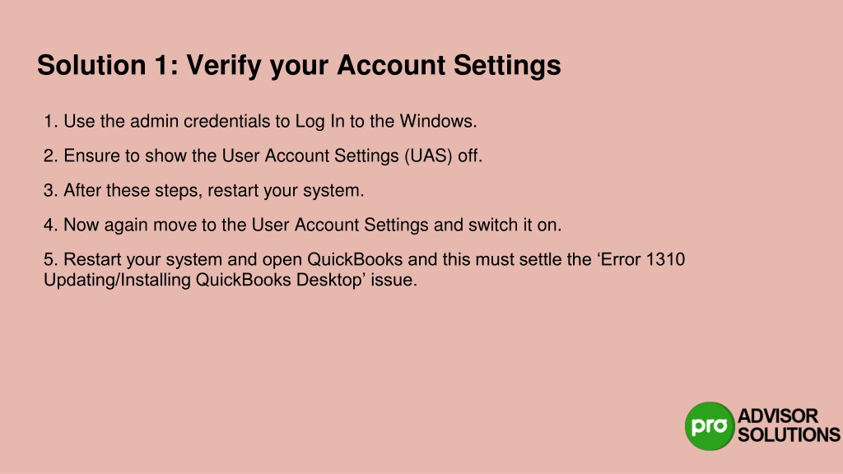Select the Solution 1 heading text
The width and height of the screenshot is (843, 474).
tap(299, 66)
